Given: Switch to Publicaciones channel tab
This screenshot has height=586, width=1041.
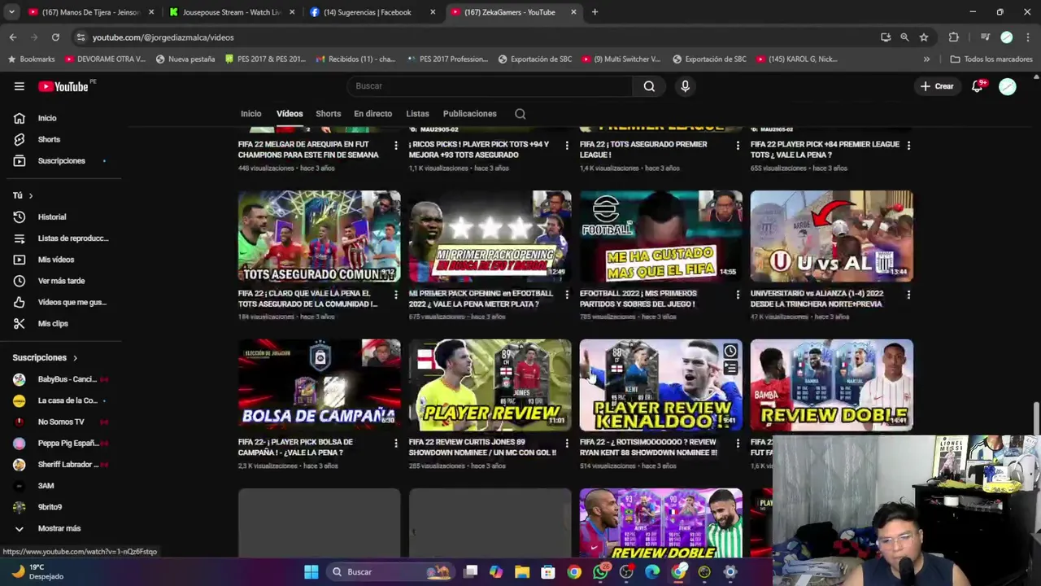Looking at the screenshot, I should [x=469, y=114].
